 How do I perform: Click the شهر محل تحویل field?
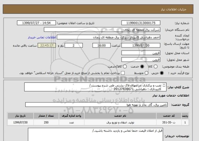coord(141,60)
